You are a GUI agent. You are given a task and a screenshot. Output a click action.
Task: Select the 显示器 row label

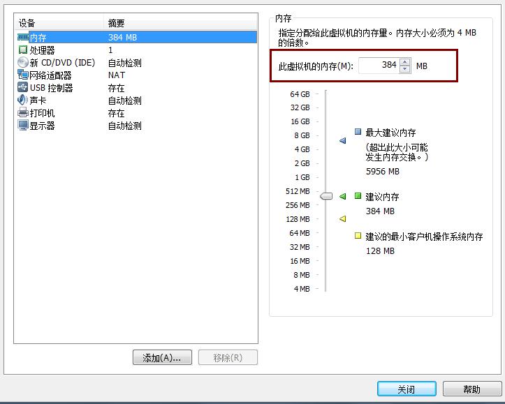click(x=42, y=126)
